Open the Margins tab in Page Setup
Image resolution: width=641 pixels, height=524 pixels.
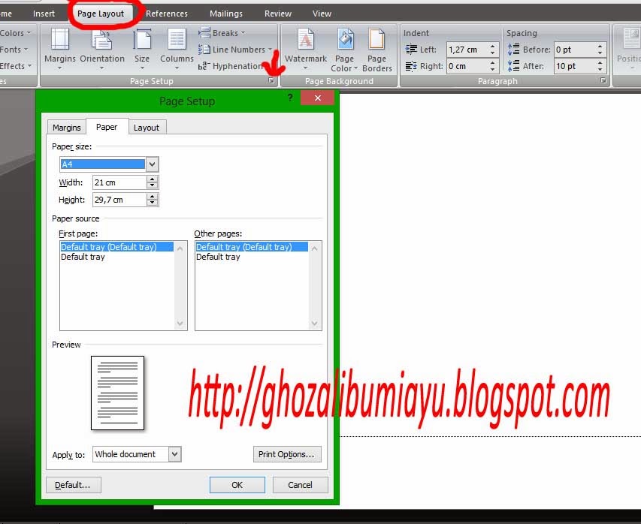tap(67, 128)
